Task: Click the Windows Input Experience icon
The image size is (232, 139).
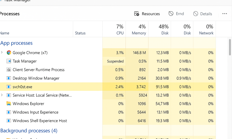Action: pos(9,112)
